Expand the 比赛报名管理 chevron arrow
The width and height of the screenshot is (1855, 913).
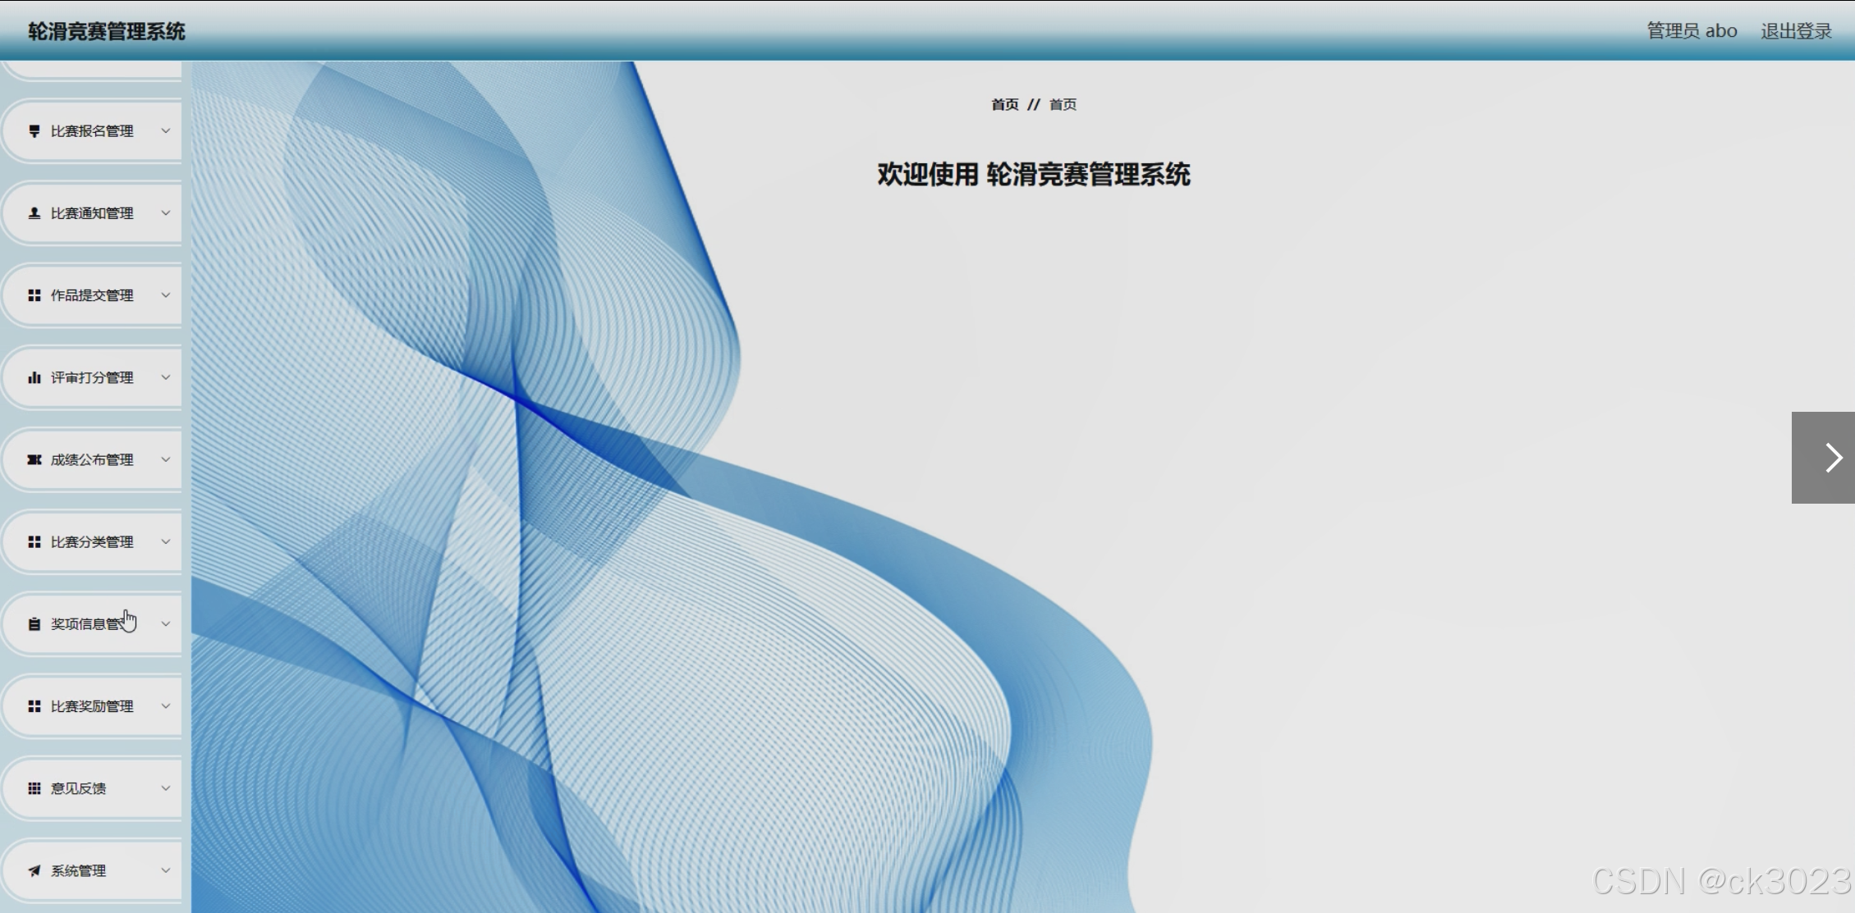(165, 131)
